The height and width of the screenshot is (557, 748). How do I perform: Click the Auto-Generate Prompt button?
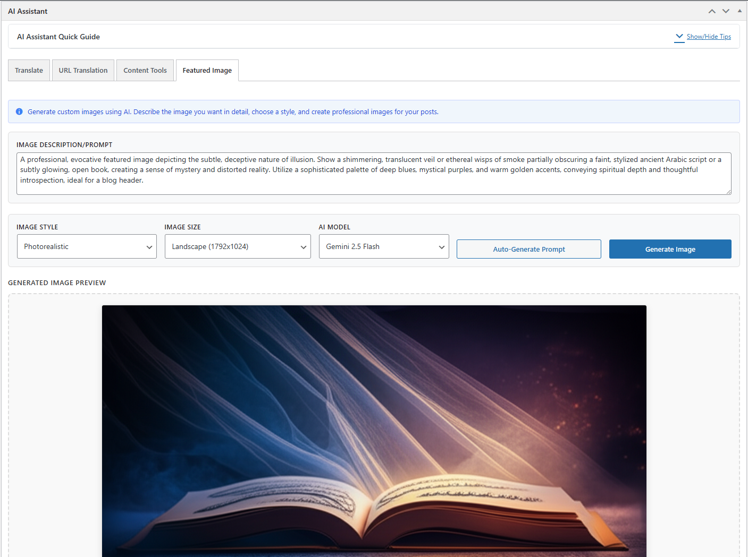(x=529, y=249)
